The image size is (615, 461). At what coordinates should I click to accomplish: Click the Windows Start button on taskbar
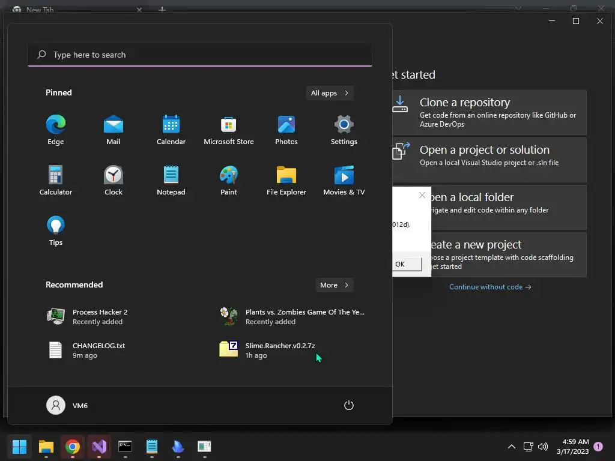click(x=19, y=447)
